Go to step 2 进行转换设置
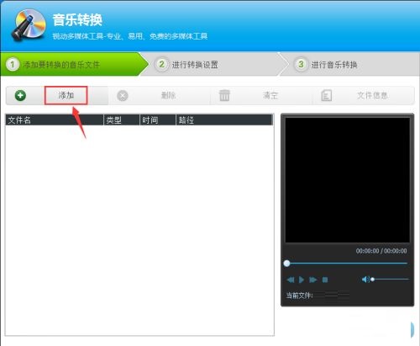 coord(213,64)
